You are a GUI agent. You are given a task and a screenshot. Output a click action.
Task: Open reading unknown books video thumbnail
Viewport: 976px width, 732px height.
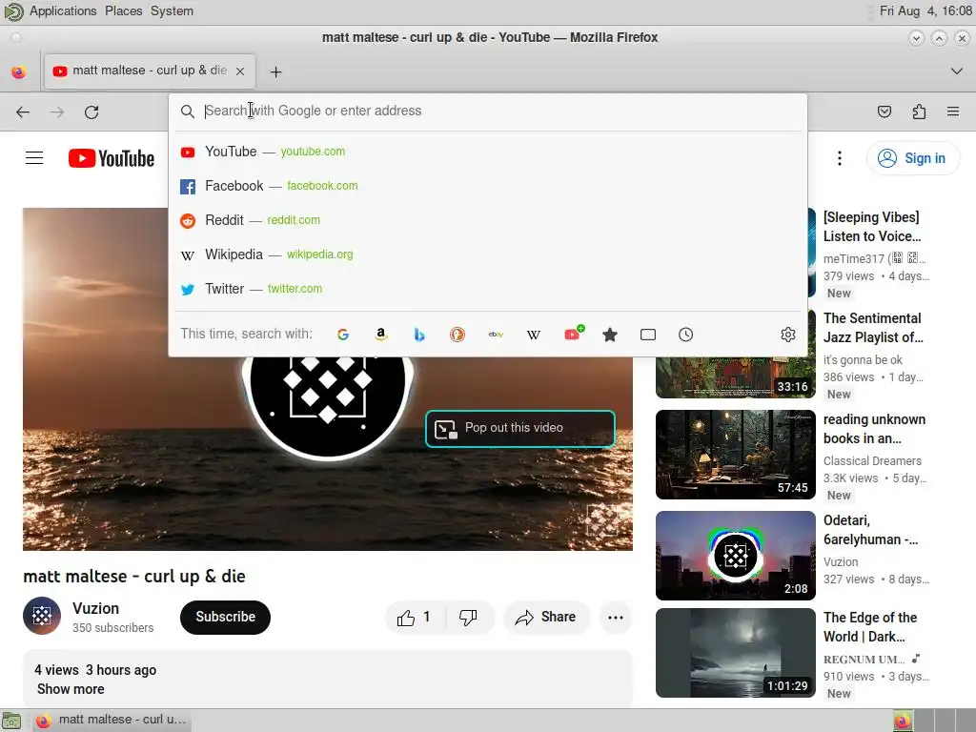(735, 455)
